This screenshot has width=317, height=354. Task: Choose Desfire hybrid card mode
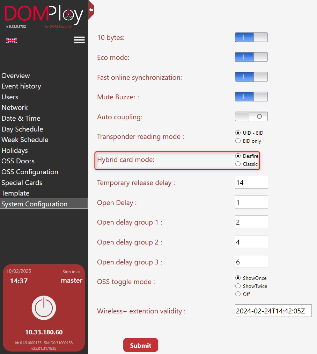click(238, 156)
